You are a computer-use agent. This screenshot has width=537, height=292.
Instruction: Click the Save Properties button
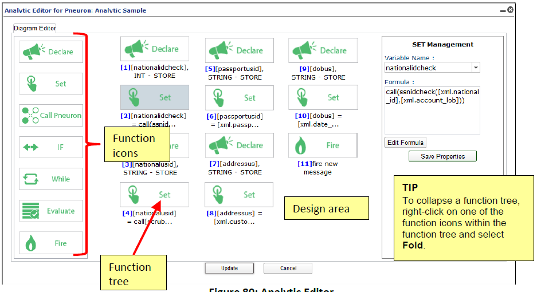pos(442,156)
